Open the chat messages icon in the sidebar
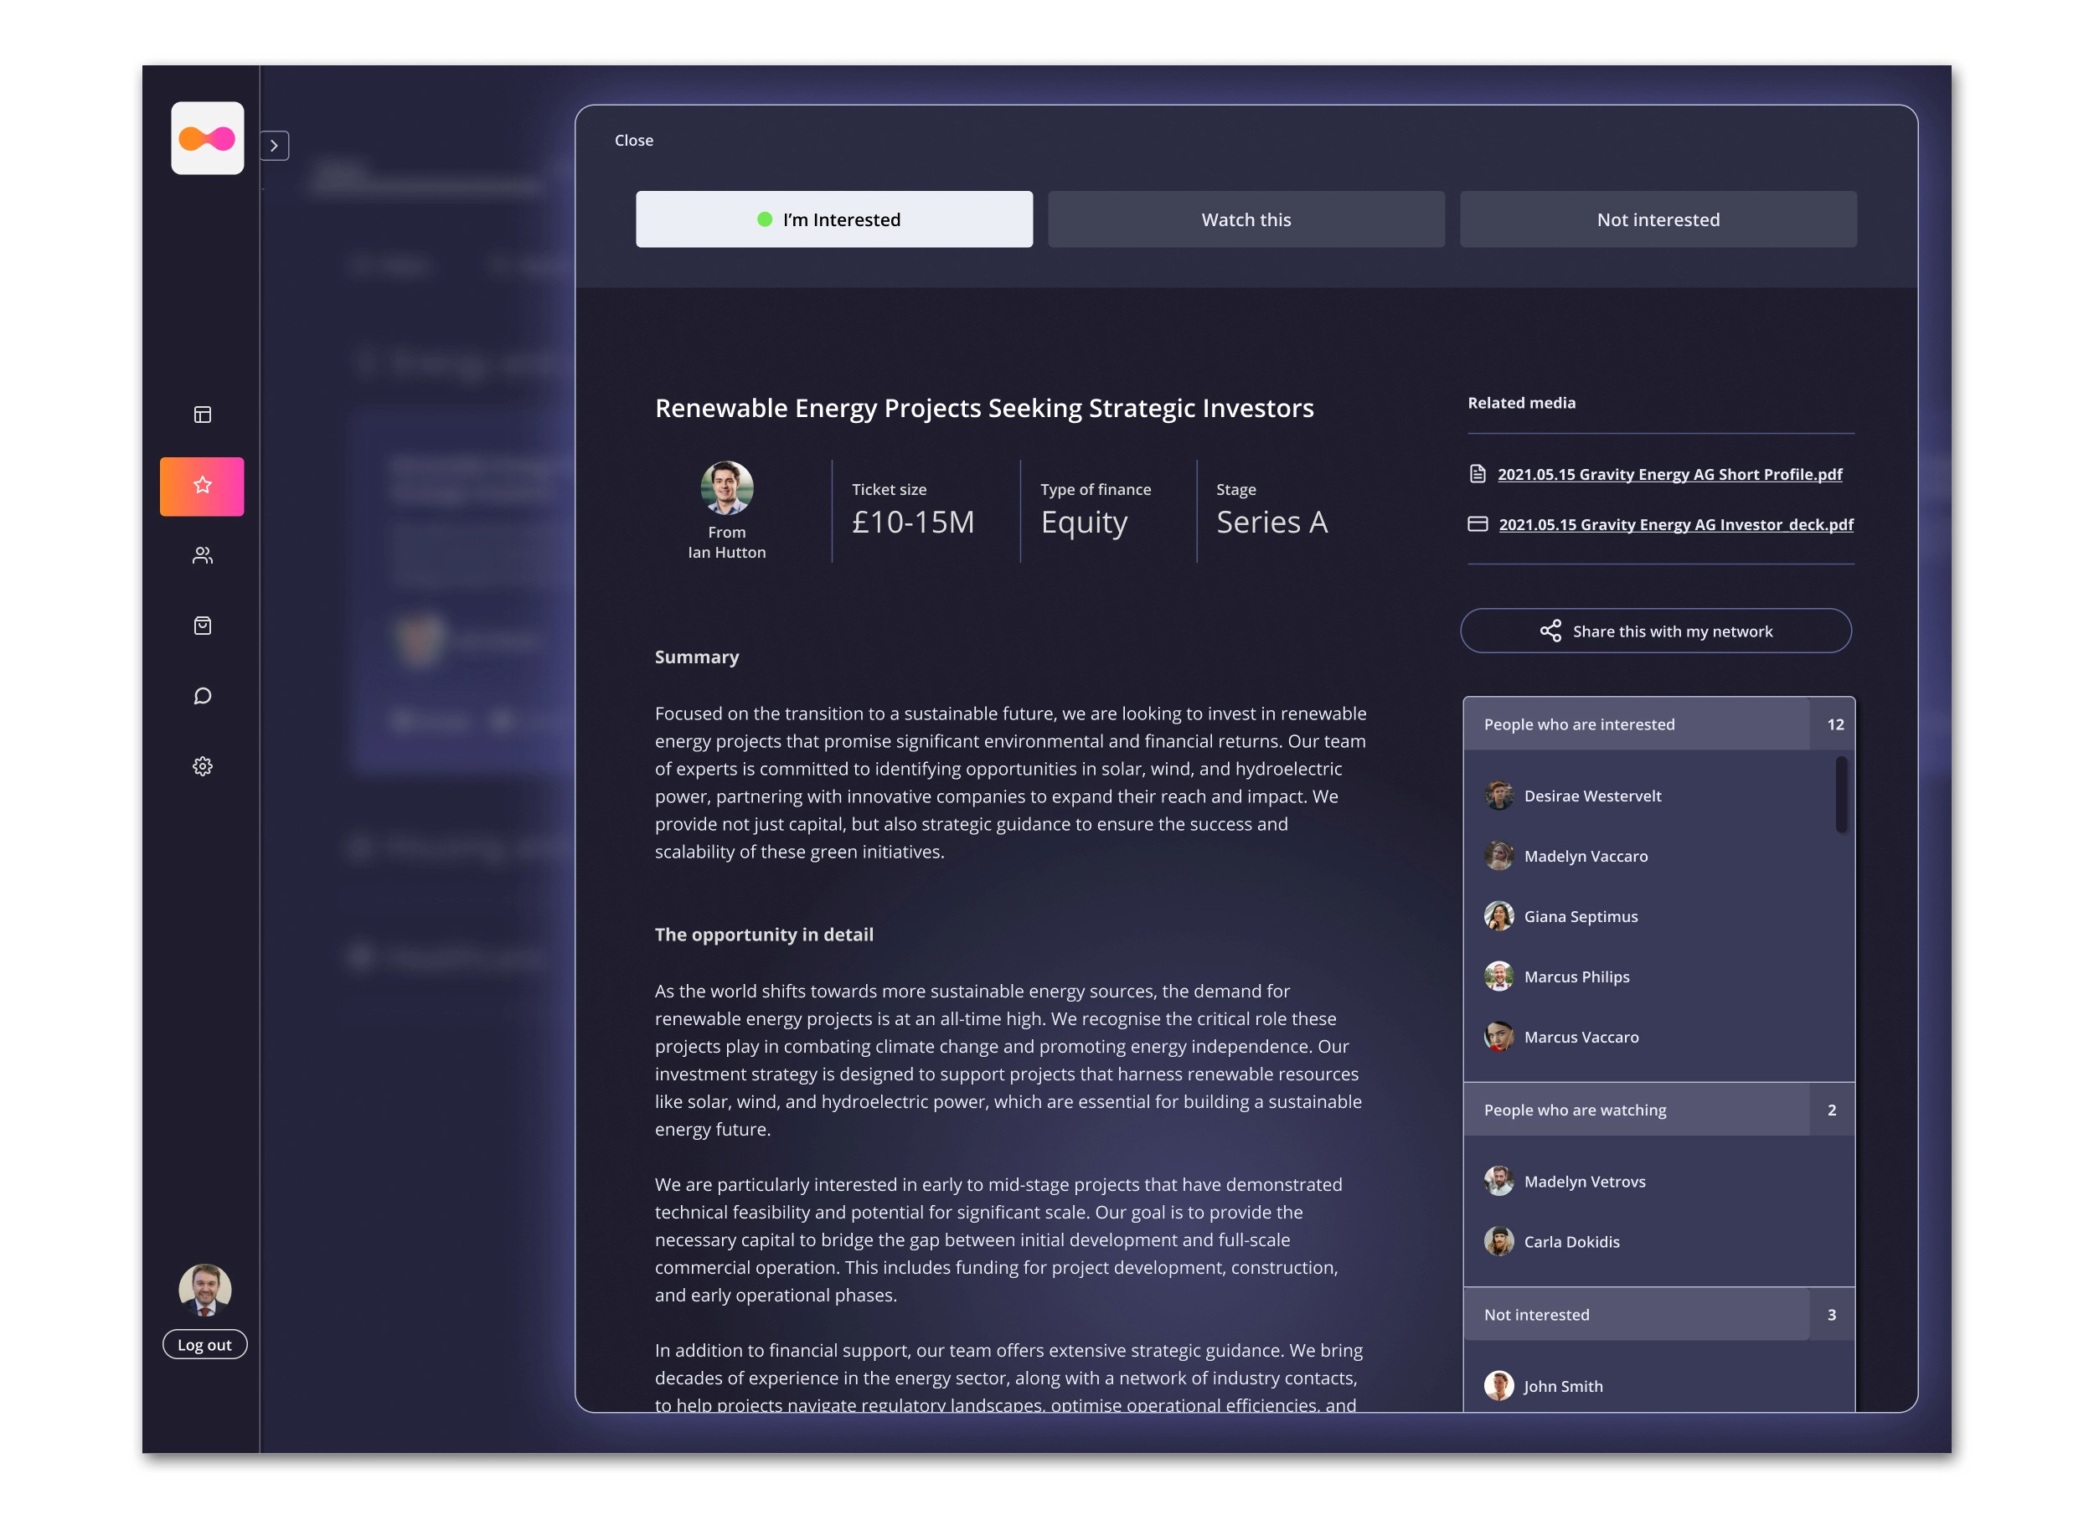Screen dimensions: 2094x1520 coord(202,696)
